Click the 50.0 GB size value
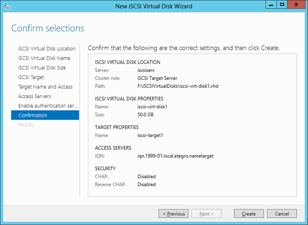 (x=145, y=115)
